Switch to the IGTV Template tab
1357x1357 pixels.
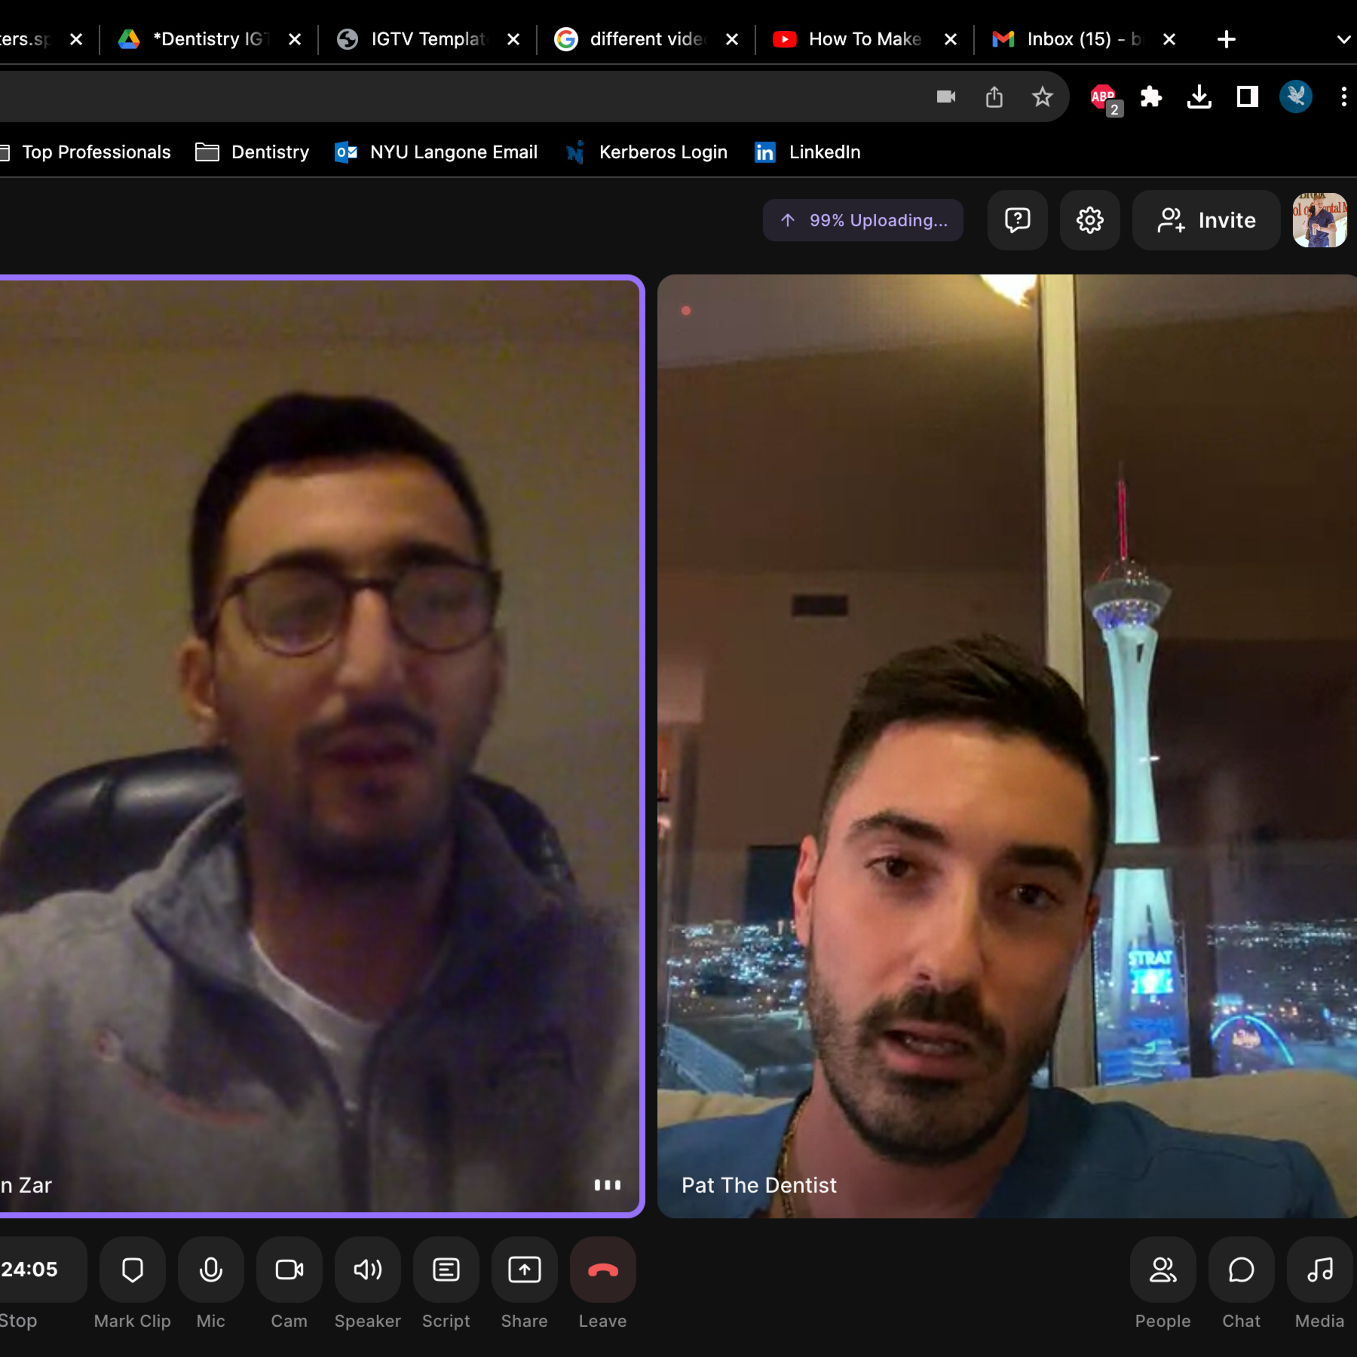click(428, 38)
